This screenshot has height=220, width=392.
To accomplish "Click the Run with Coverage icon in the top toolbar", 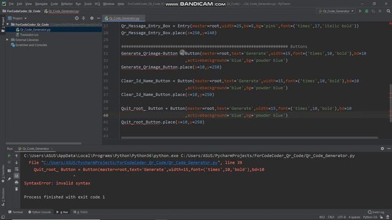I will click(x=374, y=11).
